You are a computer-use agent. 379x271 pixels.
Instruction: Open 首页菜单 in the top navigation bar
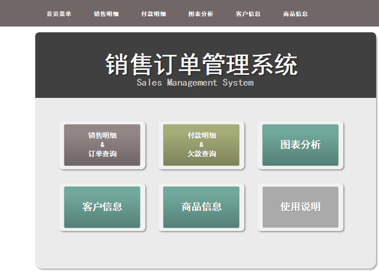pyautogui.click(x=59, y=14)
